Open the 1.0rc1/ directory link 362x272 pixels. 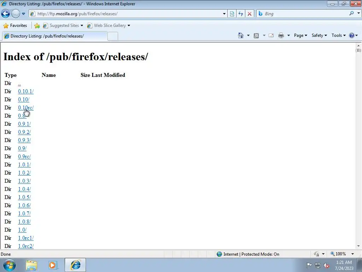pyautogui.click(x=26, y=238)
